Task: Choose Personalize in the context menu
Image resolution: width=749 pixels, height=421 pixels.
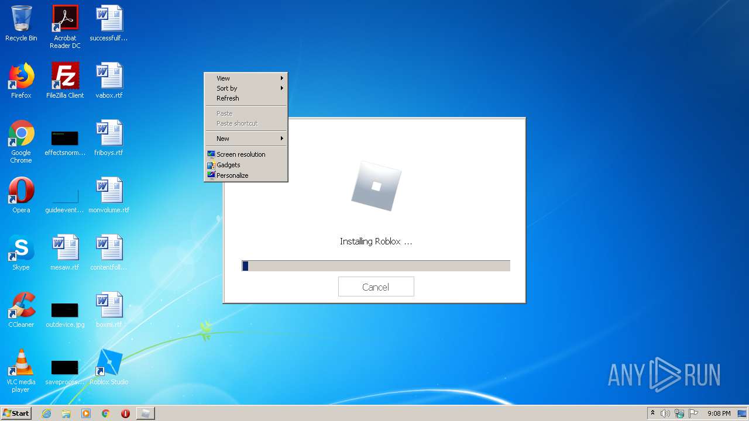Action: (x=246, y=175)
